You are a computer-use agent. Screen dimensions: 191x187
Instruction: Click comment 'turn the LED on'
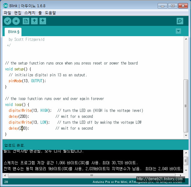(x=100, y=110)
